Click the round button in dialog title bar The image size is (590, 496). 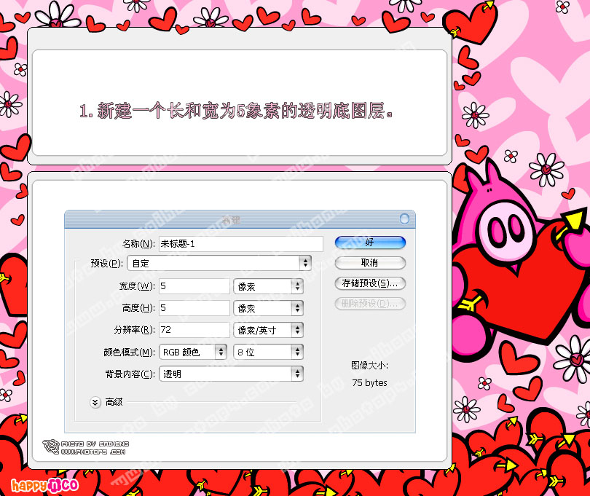tap(404, 219)
